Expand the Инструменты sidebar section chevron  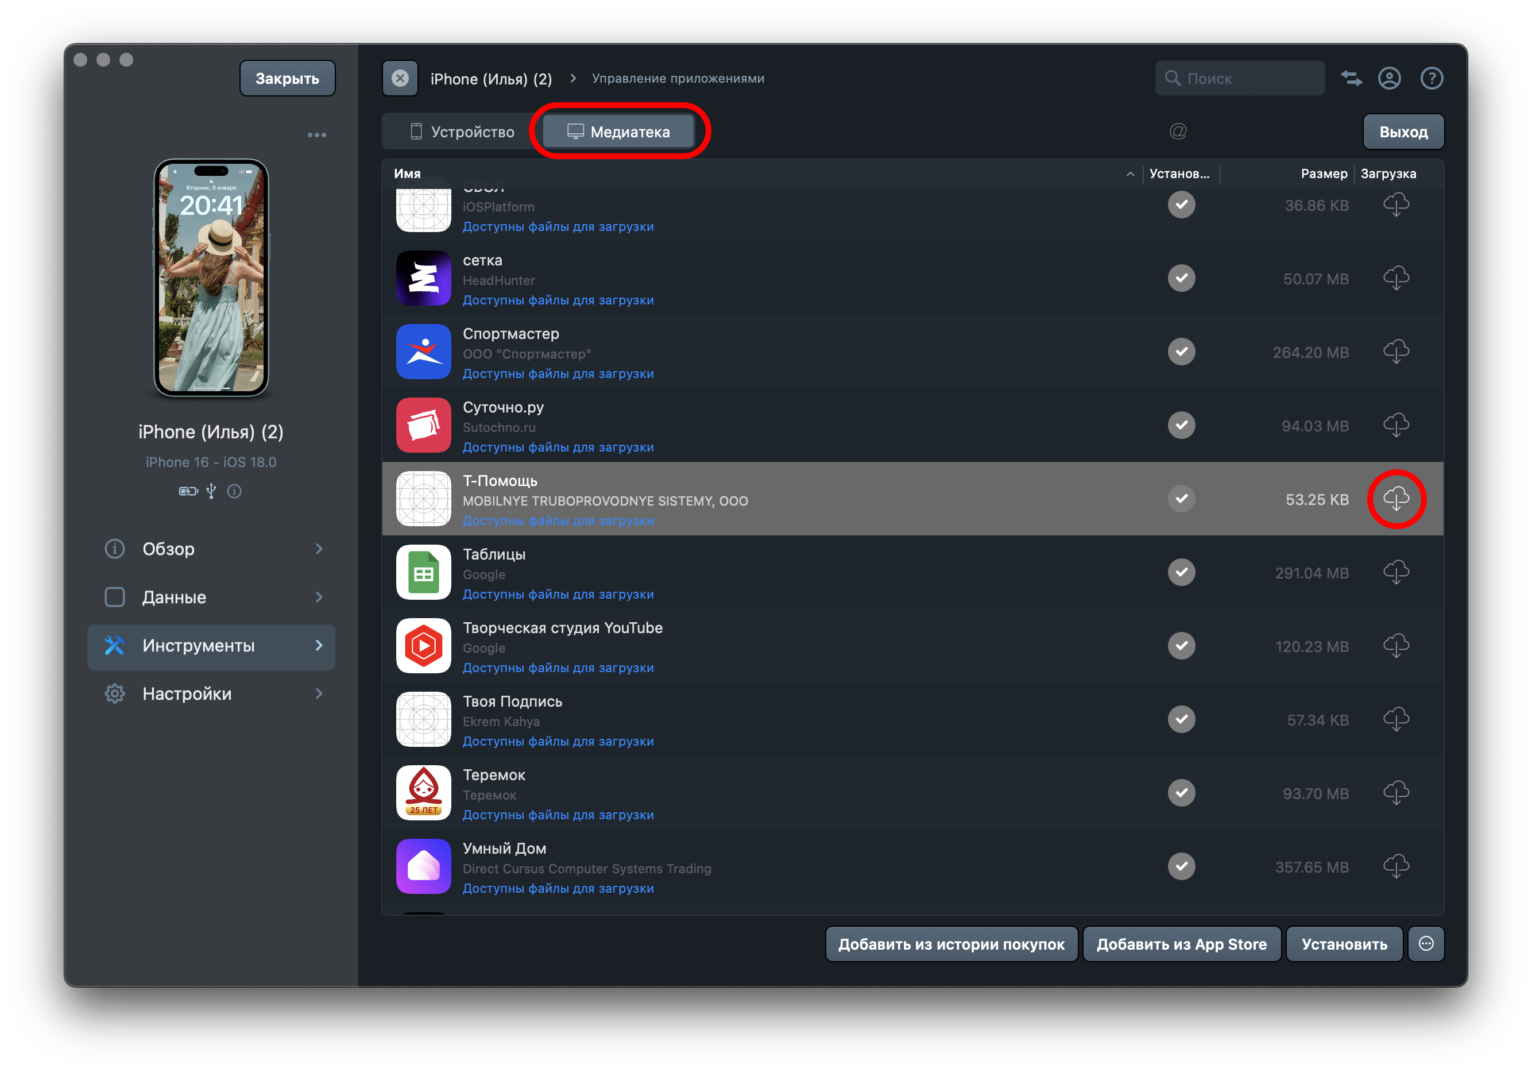[319, 646]
